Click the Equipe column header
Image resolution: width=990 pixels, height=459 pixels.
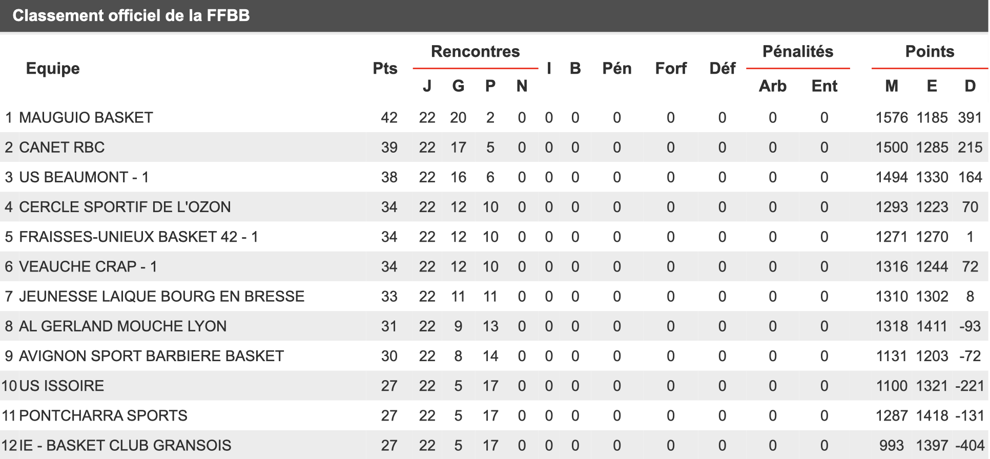pyautogui.click(x=53, y=69)
